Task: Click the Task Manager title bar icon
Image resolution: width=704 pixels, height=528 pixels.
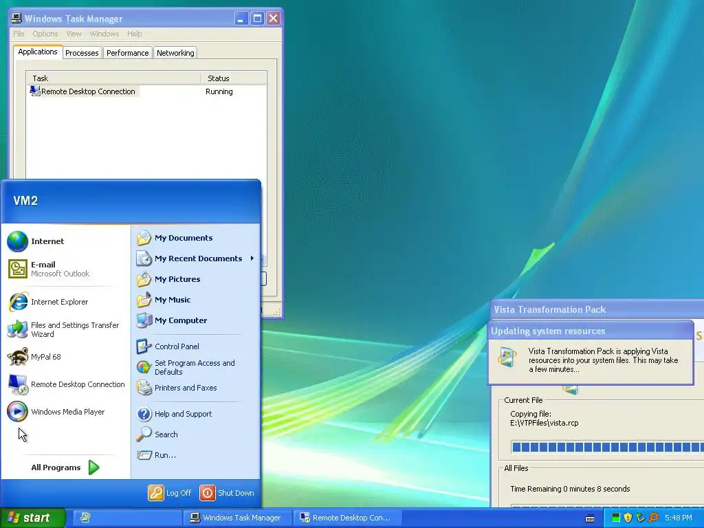Action: click(x=16, y=19)
